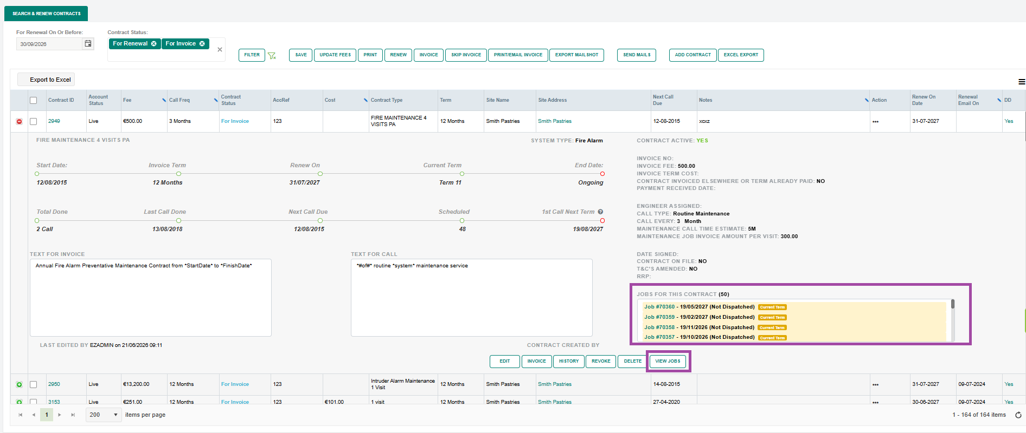1026x433 pixels.
Task: Click the blue mark in the Call Freq header
Action: click(x=216, y=100)
